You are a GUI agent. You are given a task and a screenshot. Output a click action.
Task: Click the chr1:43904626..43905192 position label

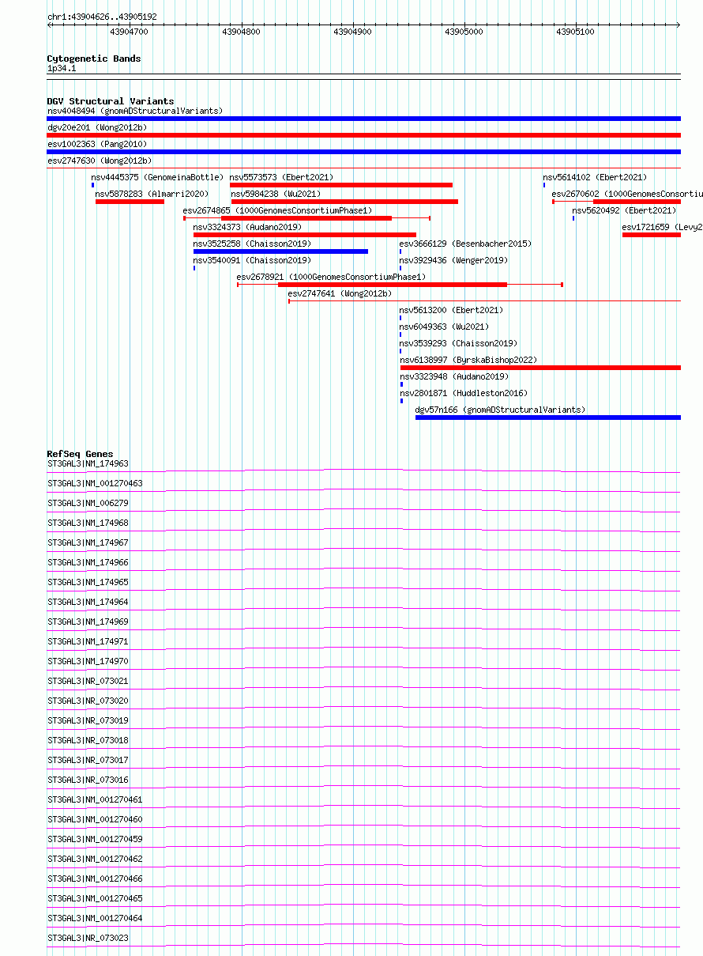(102, 17)
